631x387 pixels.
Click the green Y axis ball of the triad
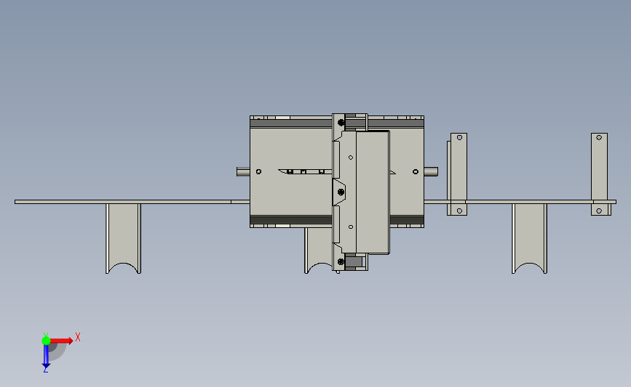(46, 341)
